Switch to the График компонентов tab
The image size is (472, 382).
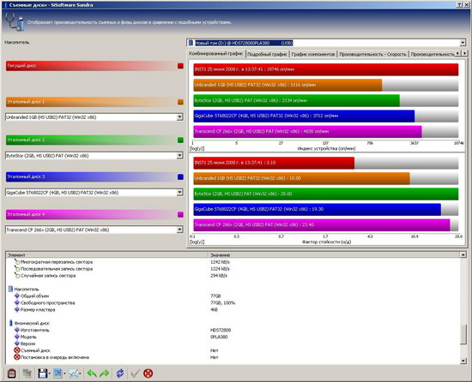coord(313,54)
